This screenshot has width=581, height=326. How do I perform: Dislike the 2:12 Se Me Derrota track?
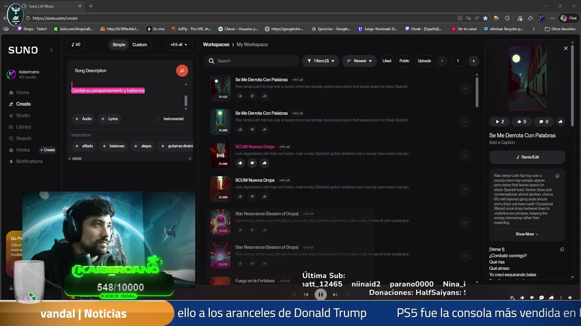252,96
